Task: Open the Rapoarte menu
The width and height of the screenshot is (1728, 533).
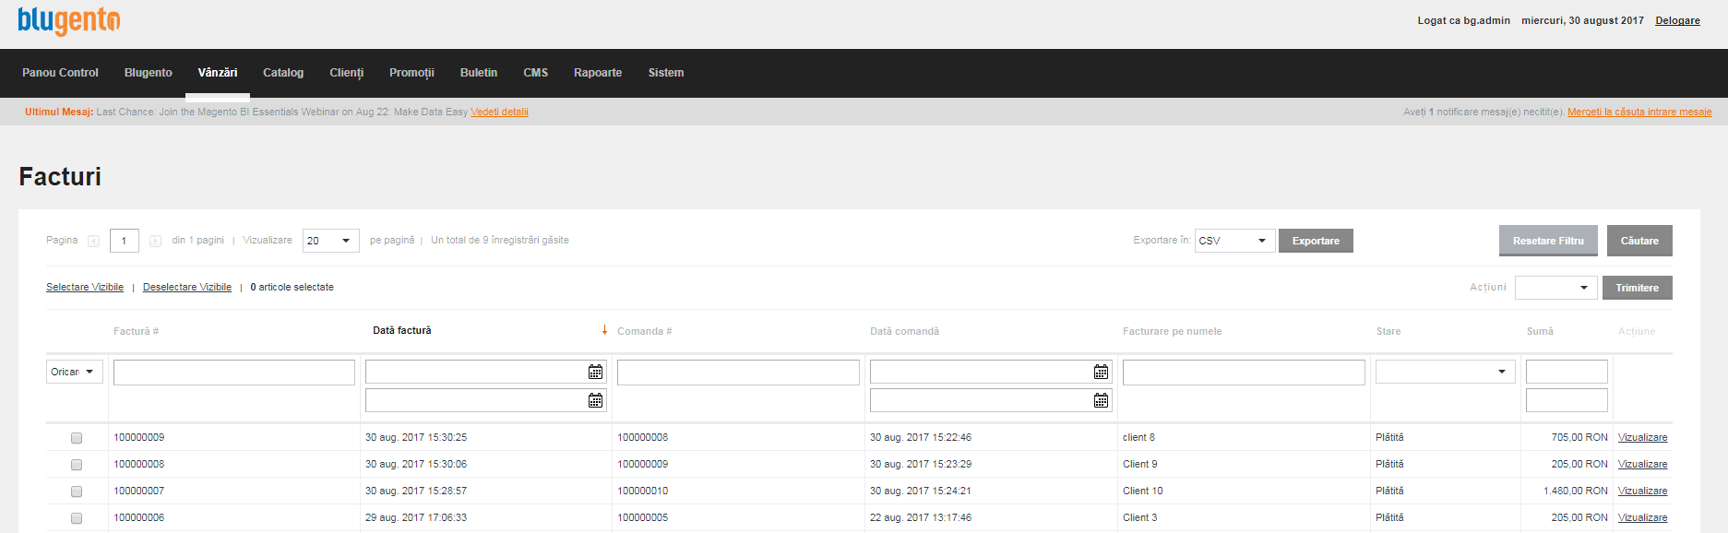Action: coord(598,73)
